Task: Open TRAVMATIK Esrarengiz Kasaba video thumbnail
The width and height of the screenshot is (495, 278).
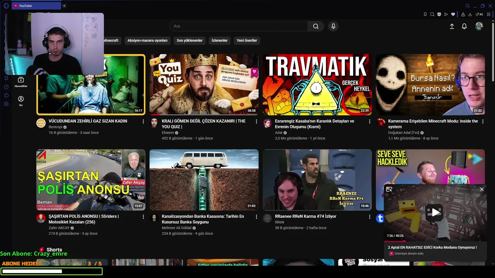Action: tap(317, 85)
